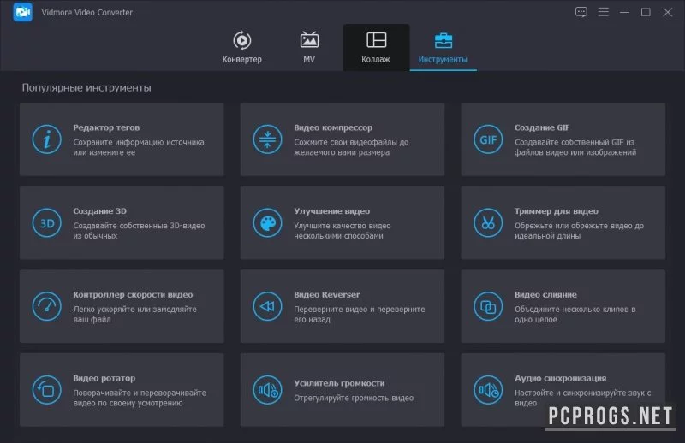Click the Видео ротатор rotate icon
The image size is (685, 443).
[47, 390]
